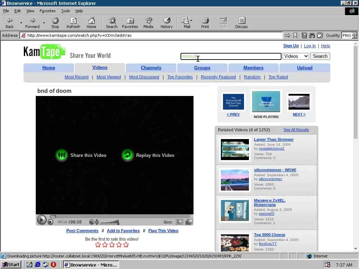Image resolution: width=359 pixels, height=269 pixels.
Task: Switch to the Channels tab
Action: 151,68
